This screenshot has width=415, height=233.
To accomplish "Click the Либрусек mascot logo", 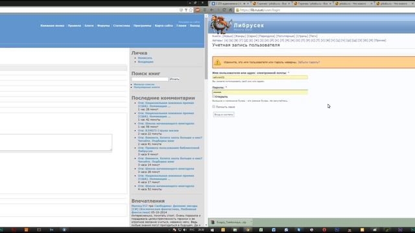I will (220, 25).
